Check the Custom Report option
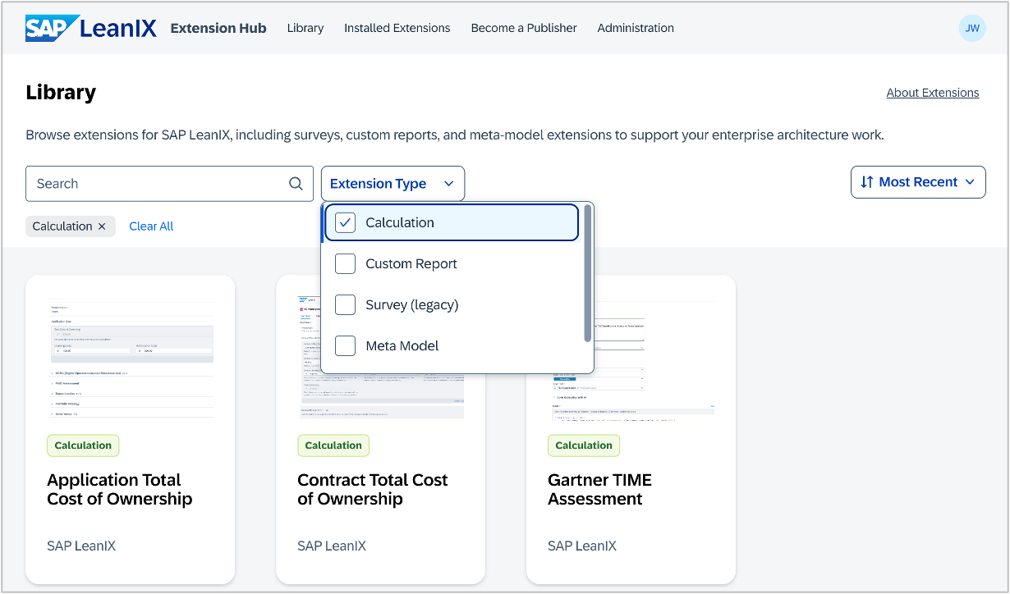The width and height of the screenshot is (1010, 594). coord(346,263)
